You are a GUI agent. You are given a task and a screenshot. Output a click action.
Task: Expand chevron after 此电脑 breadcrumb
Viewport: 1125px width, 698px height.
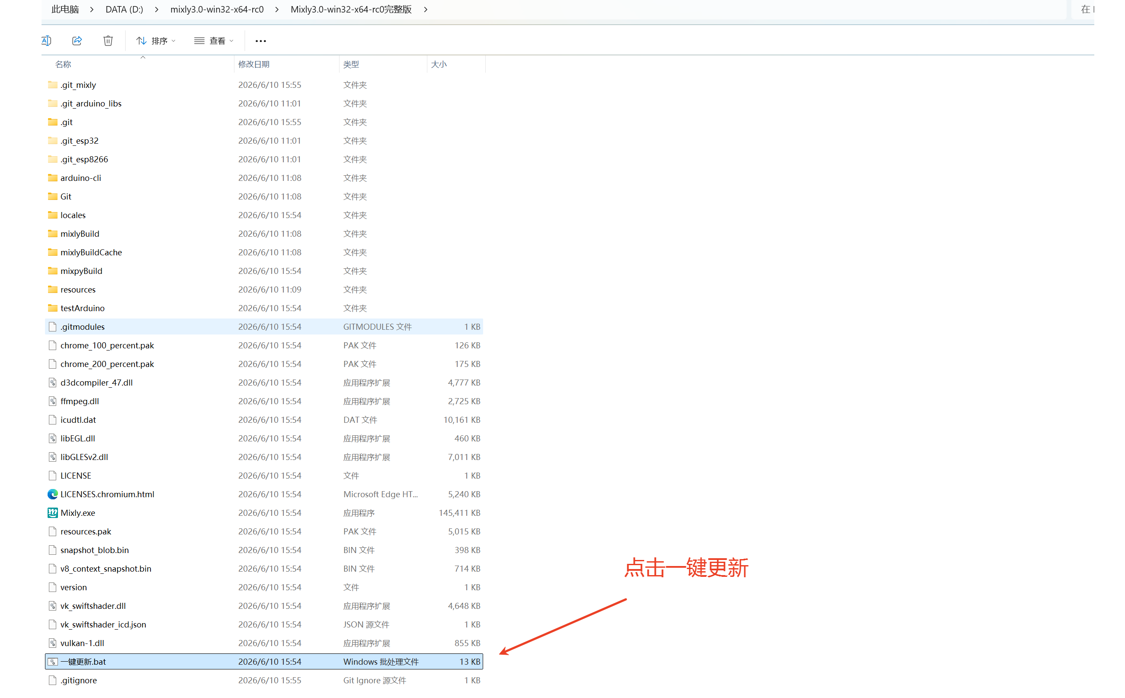coord(92,9)
